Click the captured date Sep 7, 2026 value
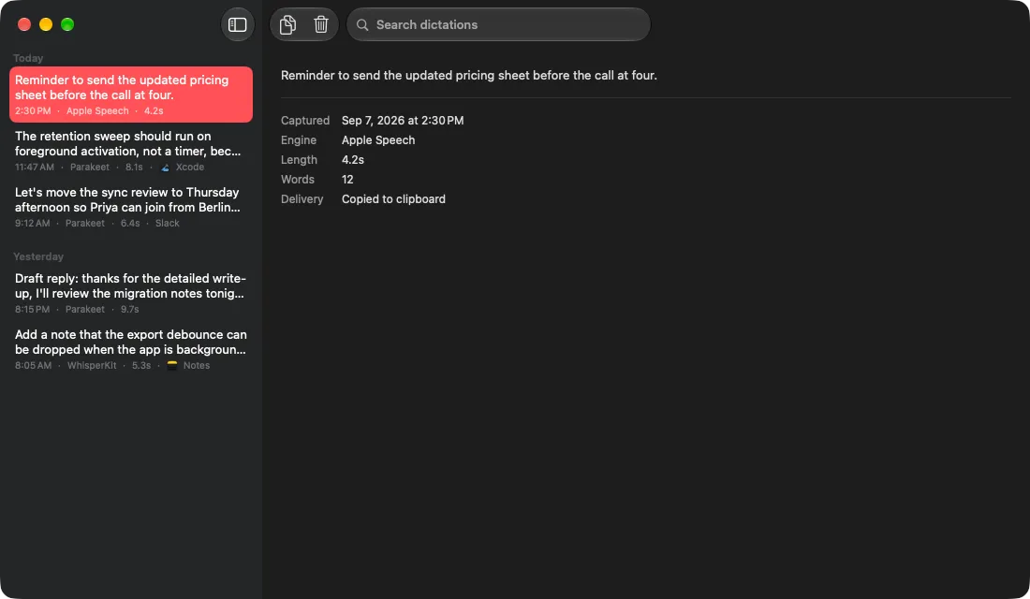This screenshot has height=599, width=1030. (x=402, y=121)
